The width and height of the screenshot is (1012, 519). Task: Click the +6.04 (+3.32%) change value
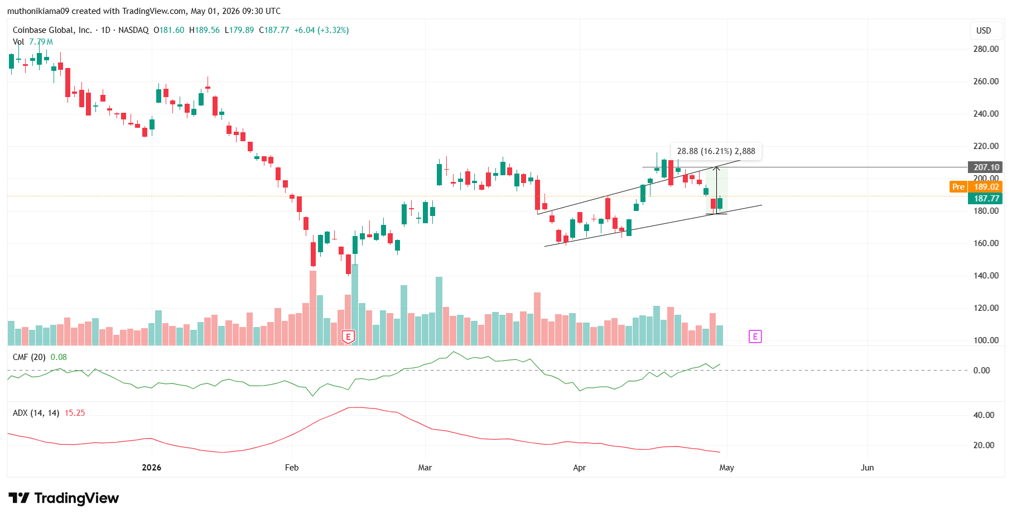(x=321, y=30)
